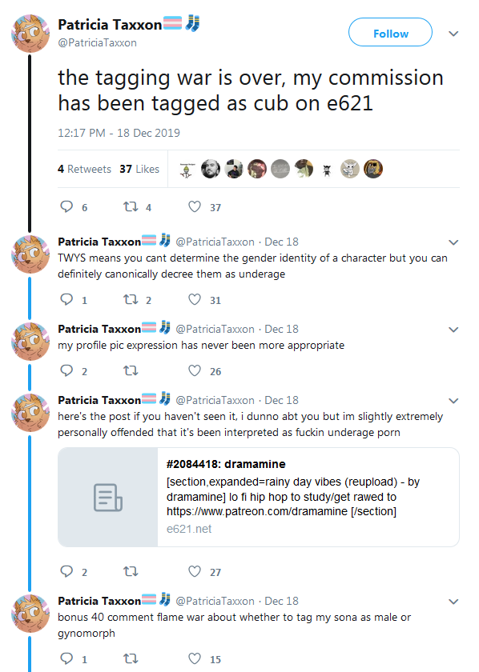Like the TWYS tweet with 31 likes
The width and height of the screenshot is (479, 672).
pyautogui.click(x=195, y=299)
